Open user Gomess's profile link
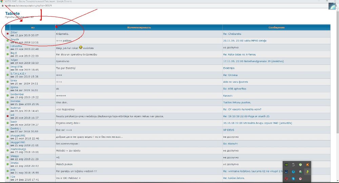The height and width of the screenshot is (183, 339). tap(15, 101)
